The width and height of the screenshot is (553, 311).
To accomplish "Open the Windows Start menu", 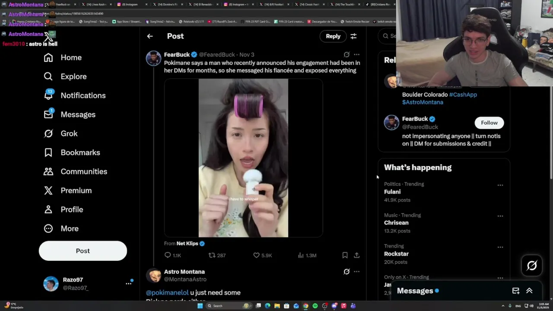I will pos(200,306).
